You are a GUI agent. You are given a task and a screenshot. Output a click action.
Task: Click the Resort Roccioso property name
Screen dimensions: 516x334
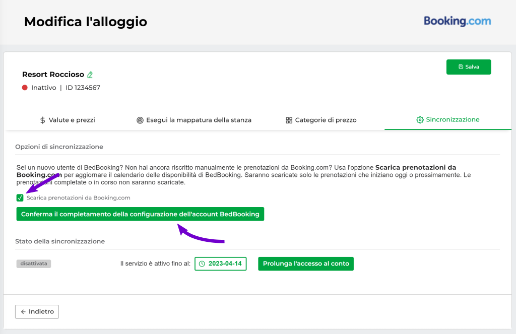[53, 75]
